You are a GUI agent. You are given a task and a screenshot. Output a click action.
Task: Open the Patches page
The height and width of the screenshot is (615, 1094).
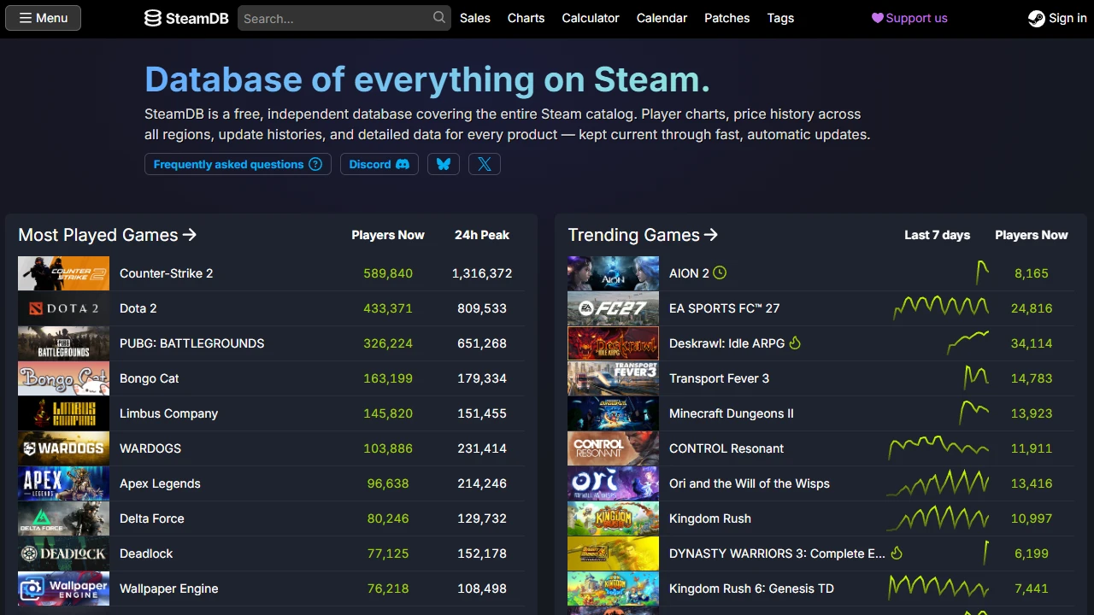727,18
